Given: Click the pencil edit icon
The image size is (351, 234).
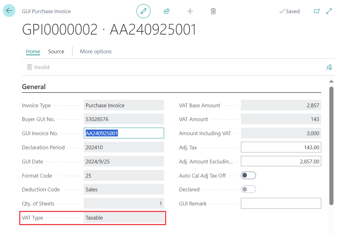Looking at the screenshot, I should tap(143, 11).
